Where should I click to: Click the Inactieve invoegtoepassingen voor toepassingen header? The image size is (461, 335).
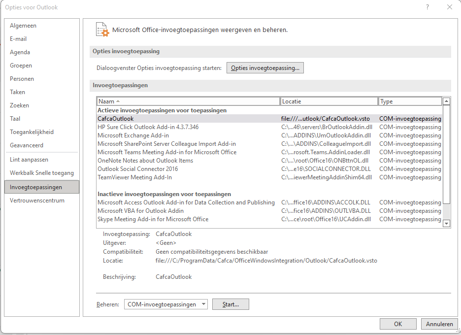[165, 194]
